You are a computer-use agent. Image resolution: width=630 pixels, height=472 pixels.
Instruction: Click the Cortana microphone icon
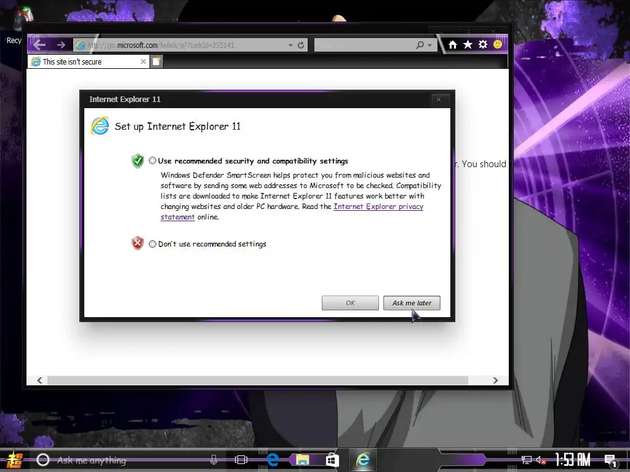pos(213,460)
